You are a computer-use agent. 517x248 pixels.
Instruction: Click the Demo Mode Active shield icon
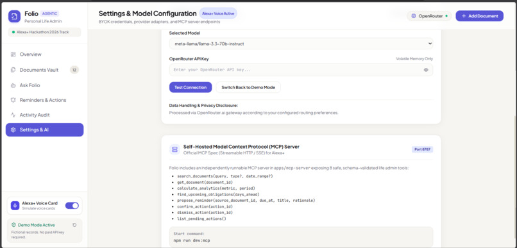click(13, 225)
